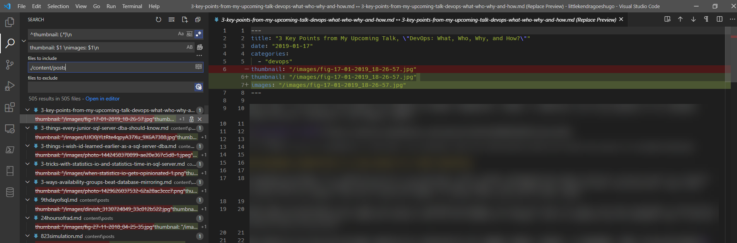Open the PowerShell command explorer icon
The width and height of the screenshot is (737, 243).
10,150
